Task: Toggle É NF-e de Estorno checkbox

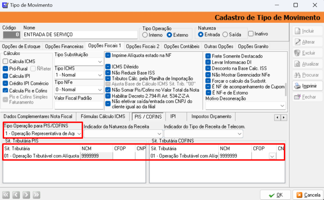Action: [208, 92]
